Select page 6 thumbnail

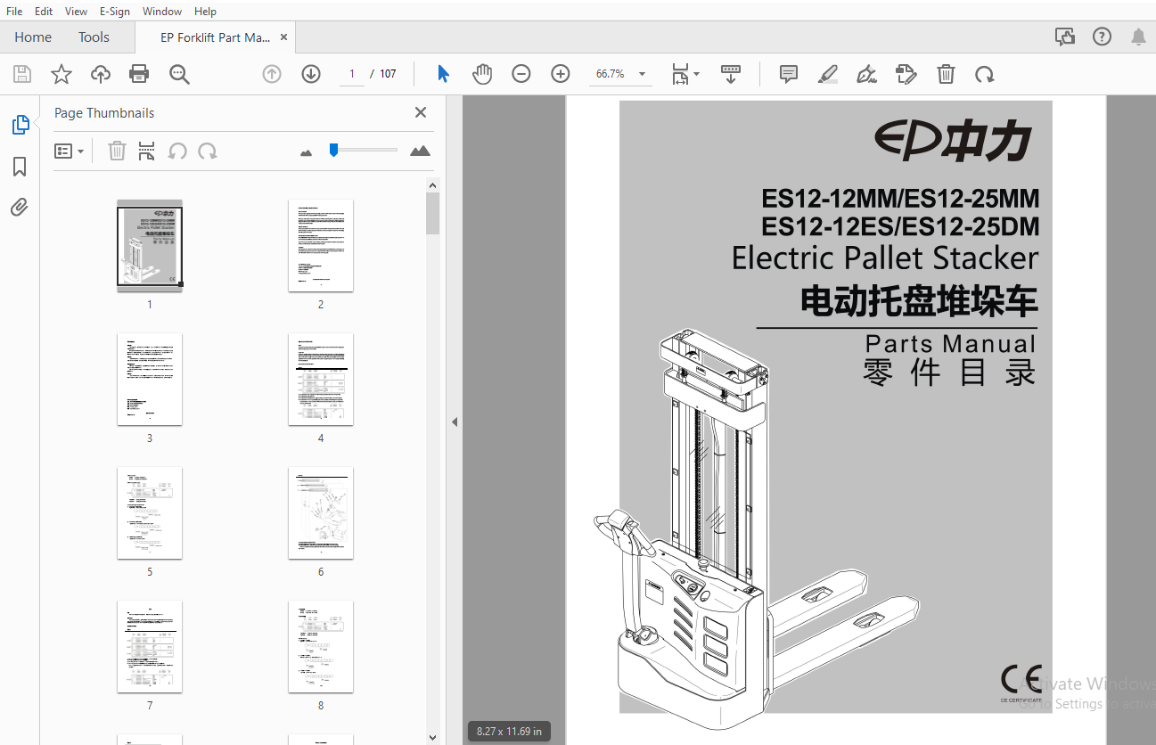[321, 512]
